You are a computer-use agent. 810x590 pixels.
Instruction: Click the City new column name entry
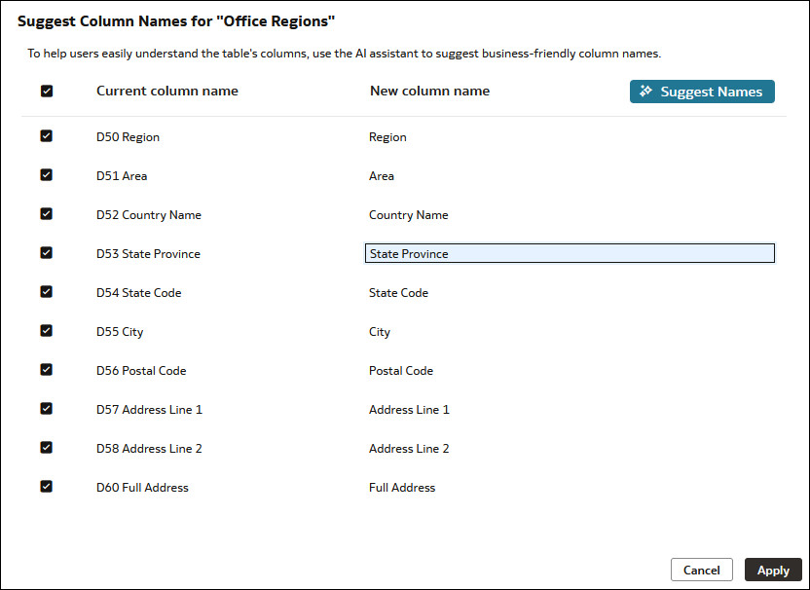(379, 331)
